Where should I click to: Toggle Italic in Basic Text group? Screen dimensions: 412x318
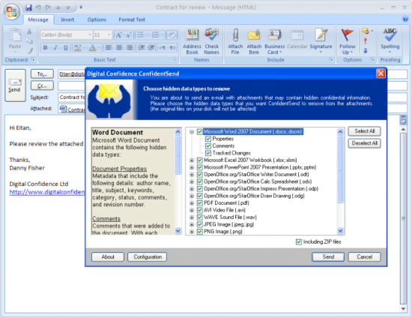point(55,47)
